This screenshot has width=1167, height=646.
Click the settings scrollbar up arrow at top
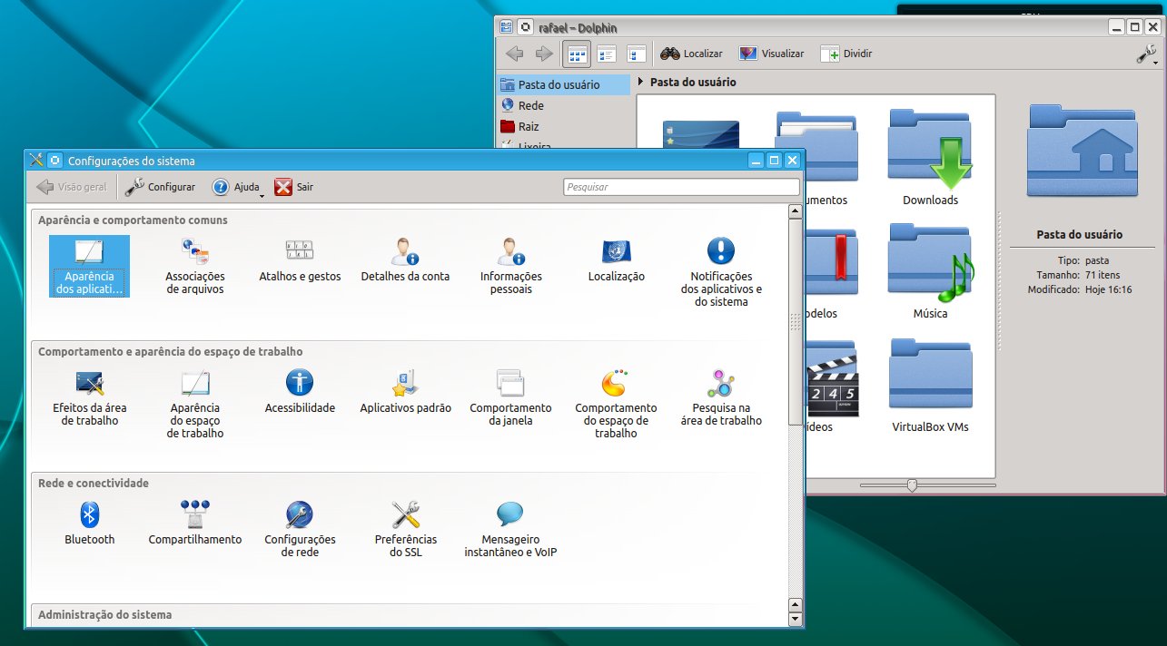[x=796, y=212]
